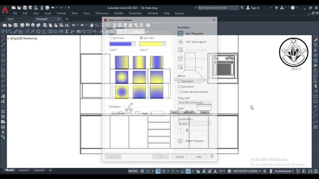Select the Rotate tool in Modify toolbar
Viewport: 319px width, 179px height.
click(316, 71)
